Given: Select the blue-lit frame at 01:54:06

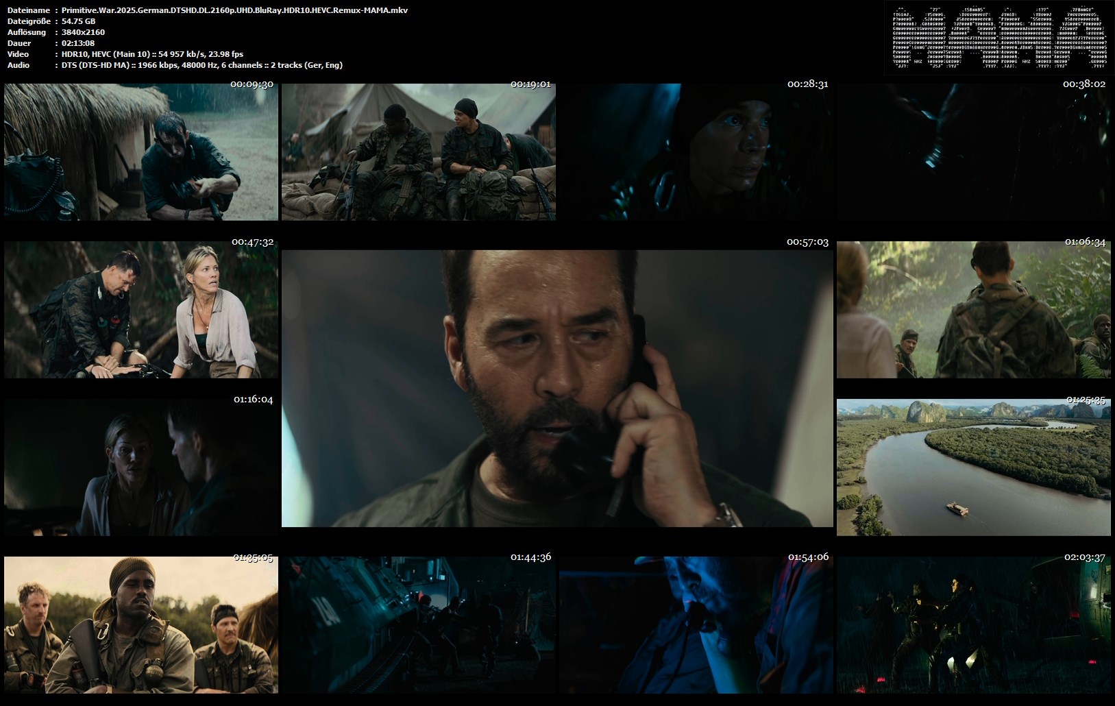Looking at the screenshot, I should (696, 625).
